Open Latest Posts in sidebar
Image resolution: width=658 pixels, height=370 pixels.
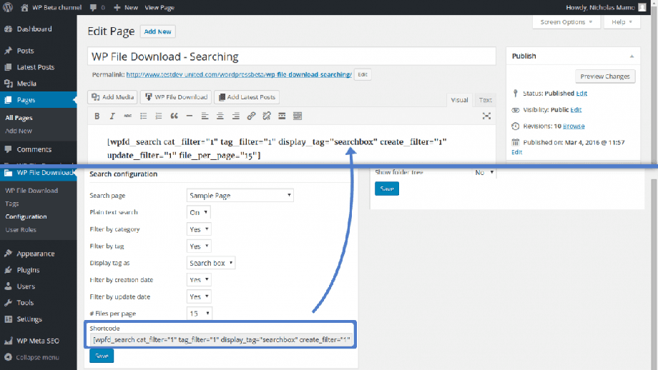pyautogui.click(x=35, y=67)
